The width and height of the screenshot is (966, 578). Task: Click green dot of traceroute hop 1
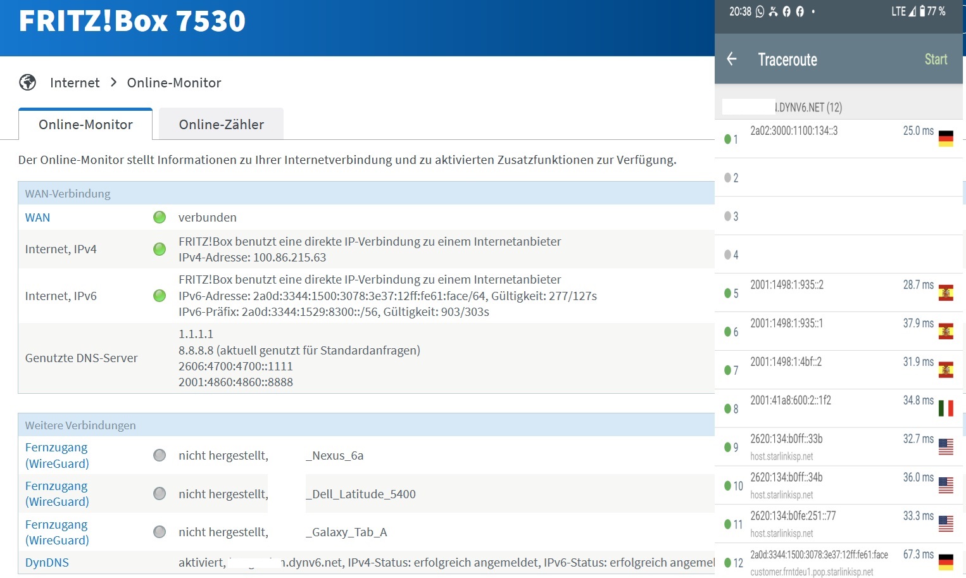[727, 139]
